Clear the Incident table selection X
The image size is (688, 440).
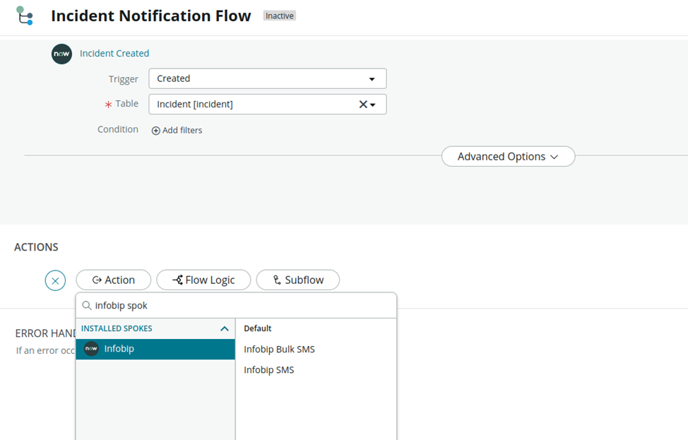point(363,105)
